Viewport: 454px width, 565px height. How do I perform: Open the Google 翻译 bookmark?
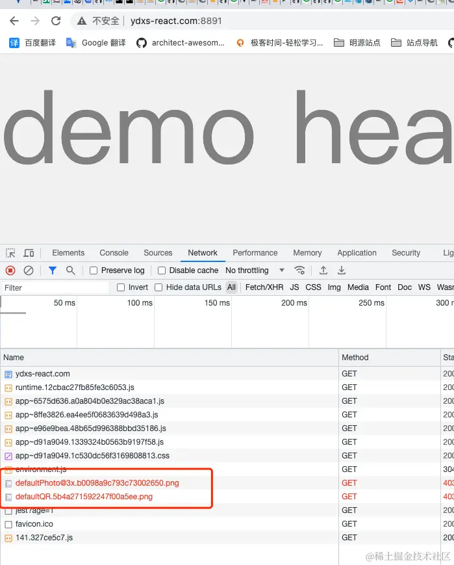(x=96, y=43)
